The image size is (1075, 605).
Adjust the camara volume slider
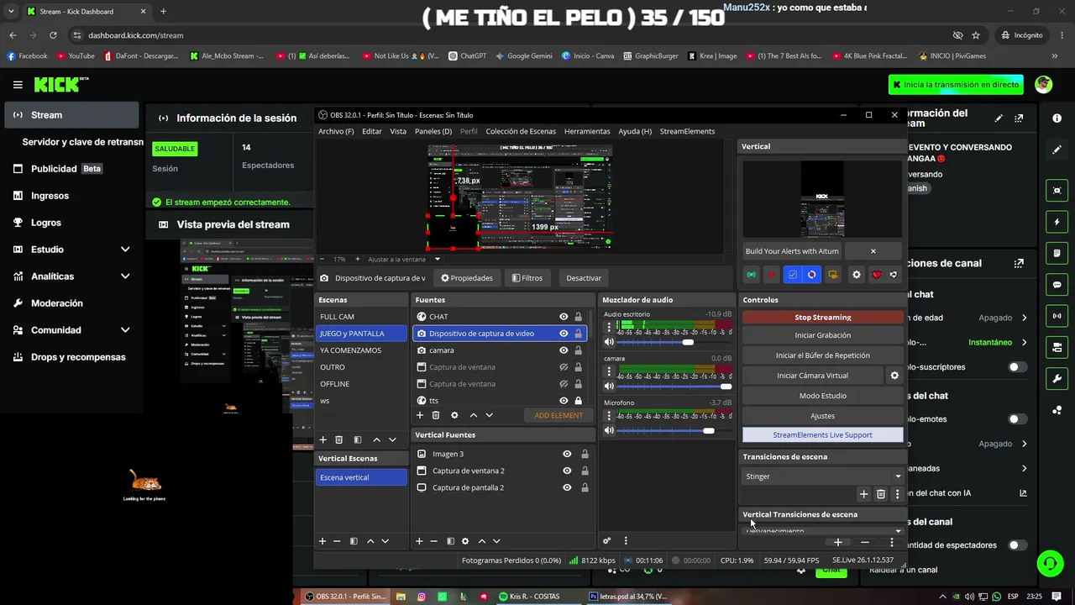[x=674, y=387]
